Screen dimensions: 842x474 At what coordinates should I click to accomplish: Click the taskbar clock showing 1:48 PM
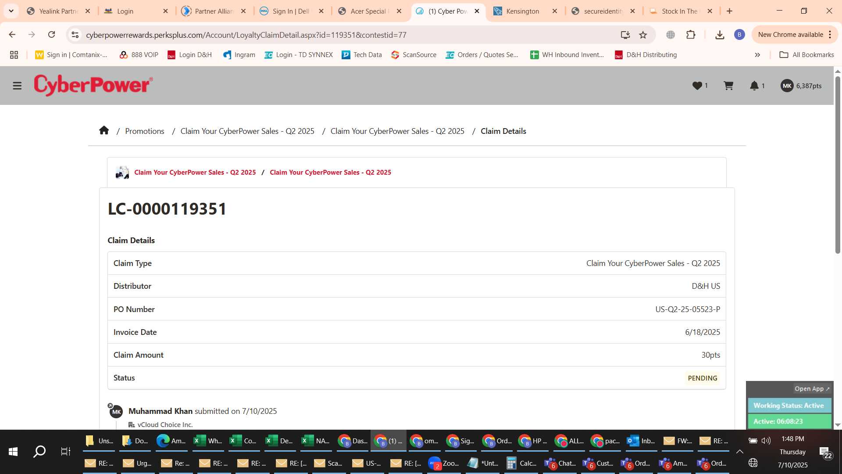792,439
